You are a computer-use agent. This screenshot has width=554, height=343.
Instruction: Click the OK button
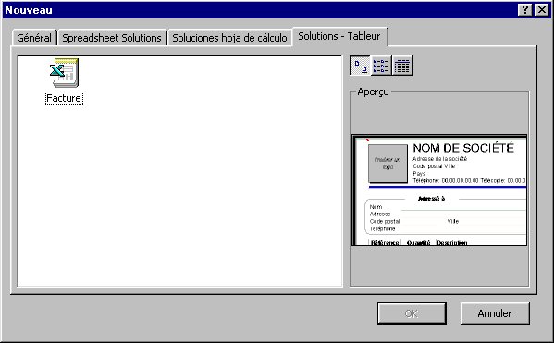click(x=412, y=313)
